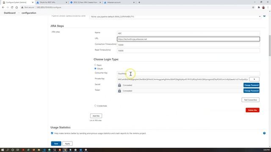The width and height of the screenshot is (271, 152).
Task: Click the JIRA site URL field
Action: pyautogui.click(x=188, y=39)
